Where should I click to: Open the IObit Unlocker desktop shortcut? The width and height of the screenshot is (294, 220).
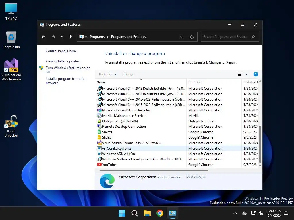click(x=11, y=126)
